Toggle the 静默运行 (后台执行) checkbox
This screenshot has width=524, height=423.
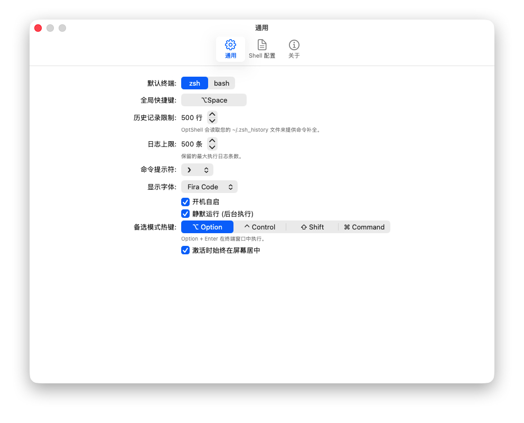(185, 214)
